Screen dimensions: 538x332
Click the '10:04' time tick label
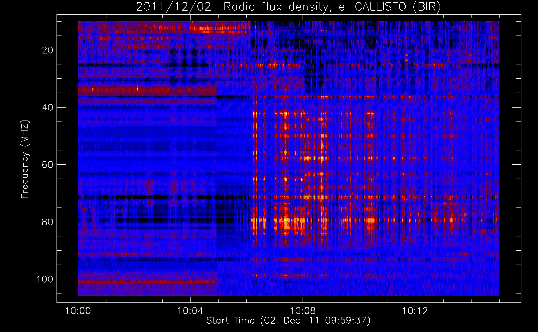(190, 311)
